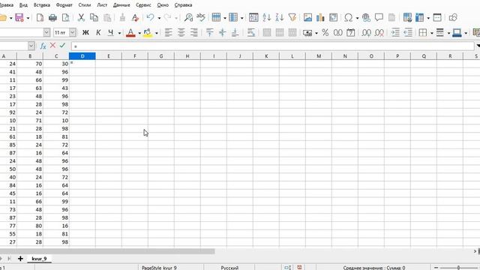Open underline style dropdown arrow
The height and width of the screenshot is (270, 480).
[x=119, y=33]
